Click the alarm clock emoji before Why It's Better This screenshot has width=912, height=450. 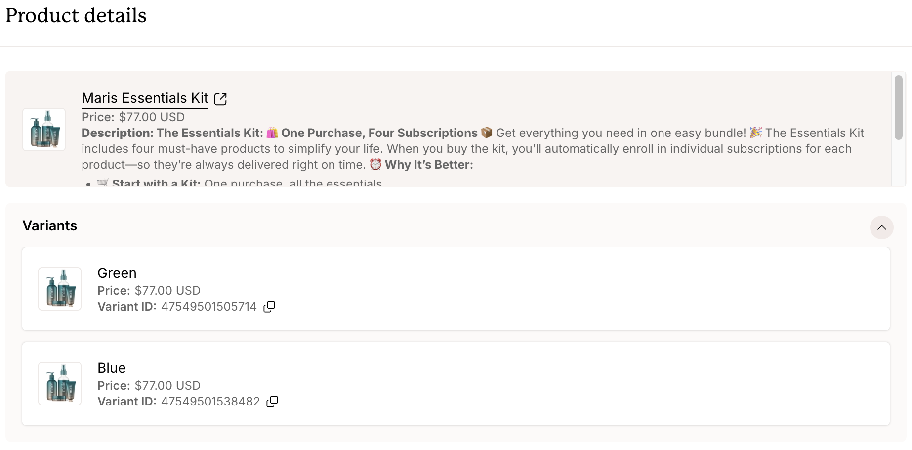[x=375, y=164]
